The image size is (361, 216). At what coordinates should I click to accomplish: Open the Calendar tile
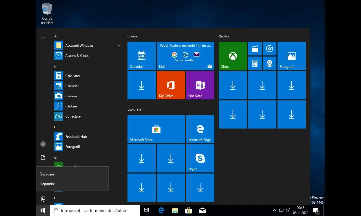[142, 56]
